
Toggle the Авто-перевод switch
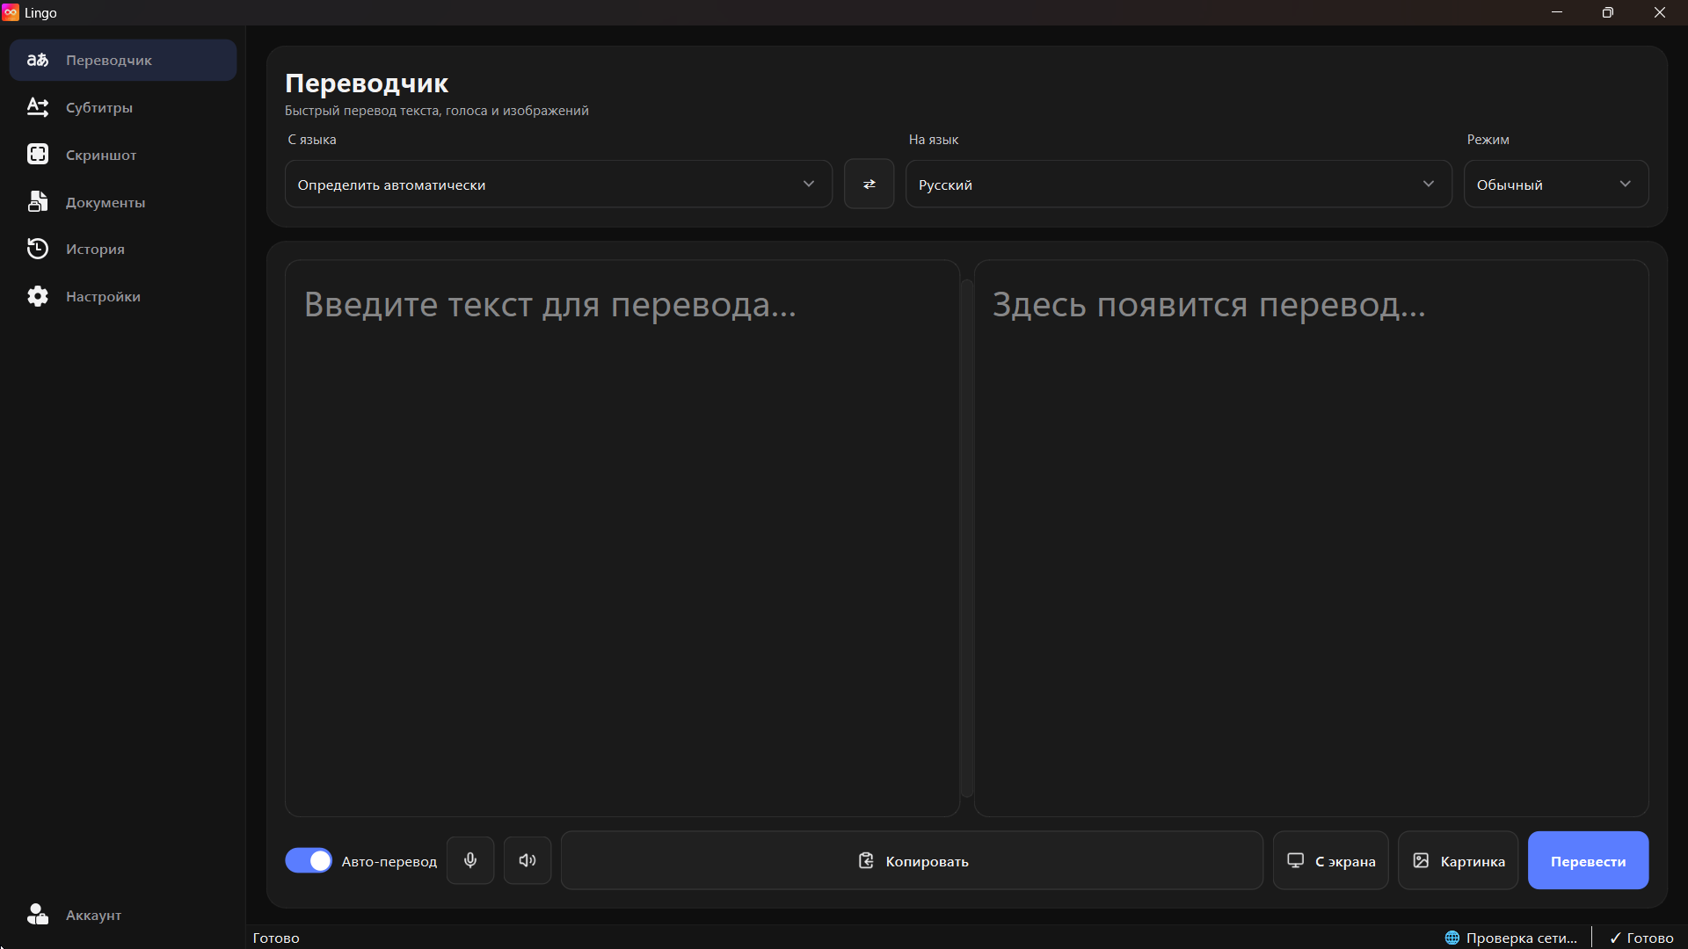[x=309, y=860]
